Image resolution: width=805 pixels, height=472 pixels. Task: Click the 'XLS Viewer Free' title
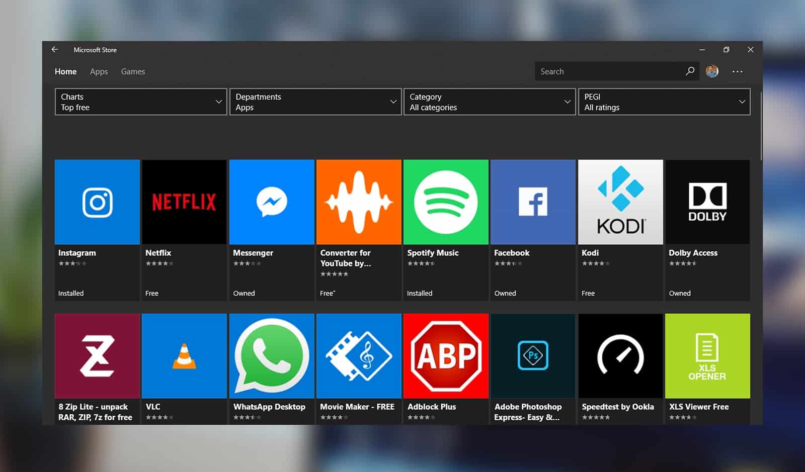(x=699, y=407)
